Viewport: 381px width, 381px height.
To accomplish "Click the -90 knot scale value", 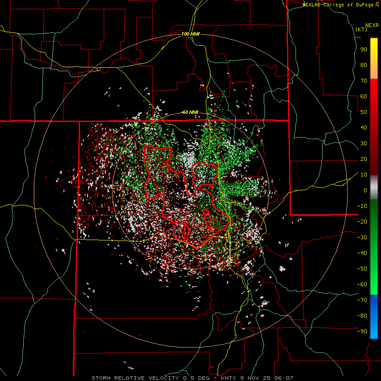I will tap(362, 331).
